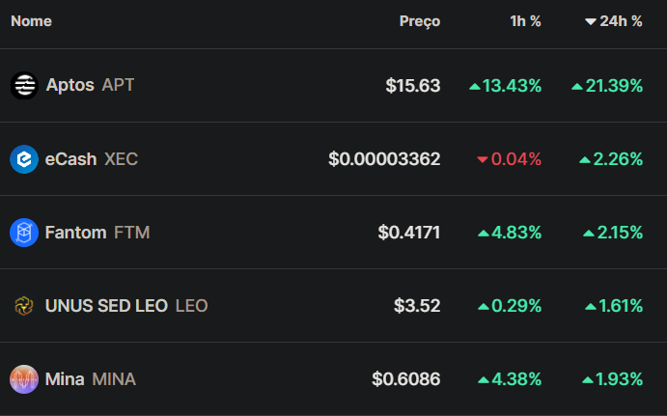Viewport: 667px width, 416px height.
Task: Sort the table by 1h % column
Action: coord(525,21)
